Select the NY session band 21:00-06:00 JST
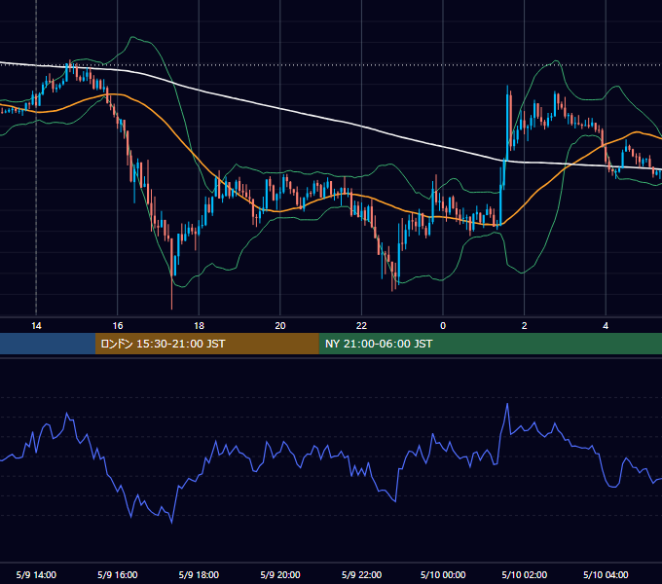This screenshot has width=662, height=584. click(490, 344)
